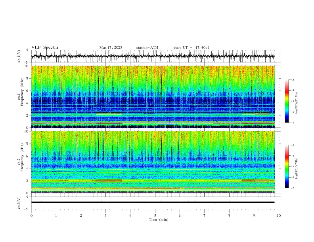Click time axis tick label '5' at bottom
This screenshot has height=242, width=314.
tap(155, 216)
